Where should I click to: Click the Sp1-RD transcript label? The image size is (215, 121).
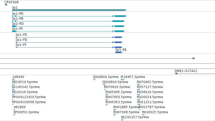[18, 24]
